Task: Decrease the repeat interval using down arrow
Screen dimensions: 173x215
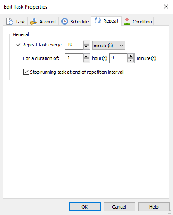Action: [x=86, y=47]
